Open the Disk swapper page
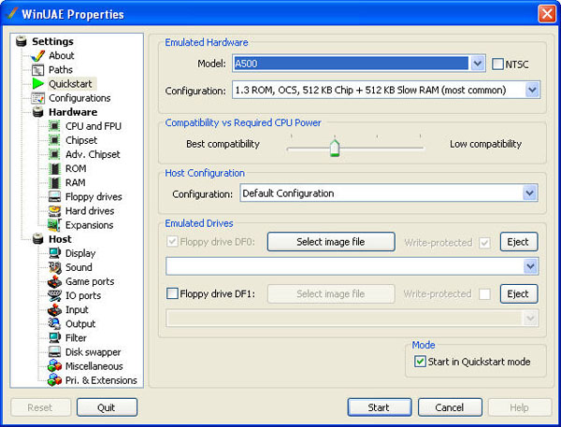 coord(93,352)
